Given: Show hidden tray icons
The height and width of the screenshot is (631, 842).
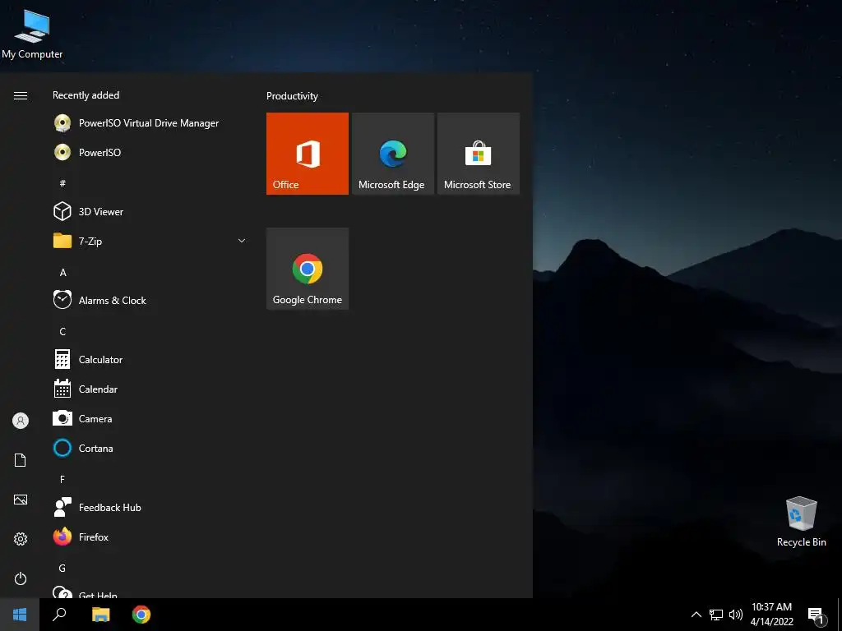Looking at the screenshot, I should (x=696, y=615).
